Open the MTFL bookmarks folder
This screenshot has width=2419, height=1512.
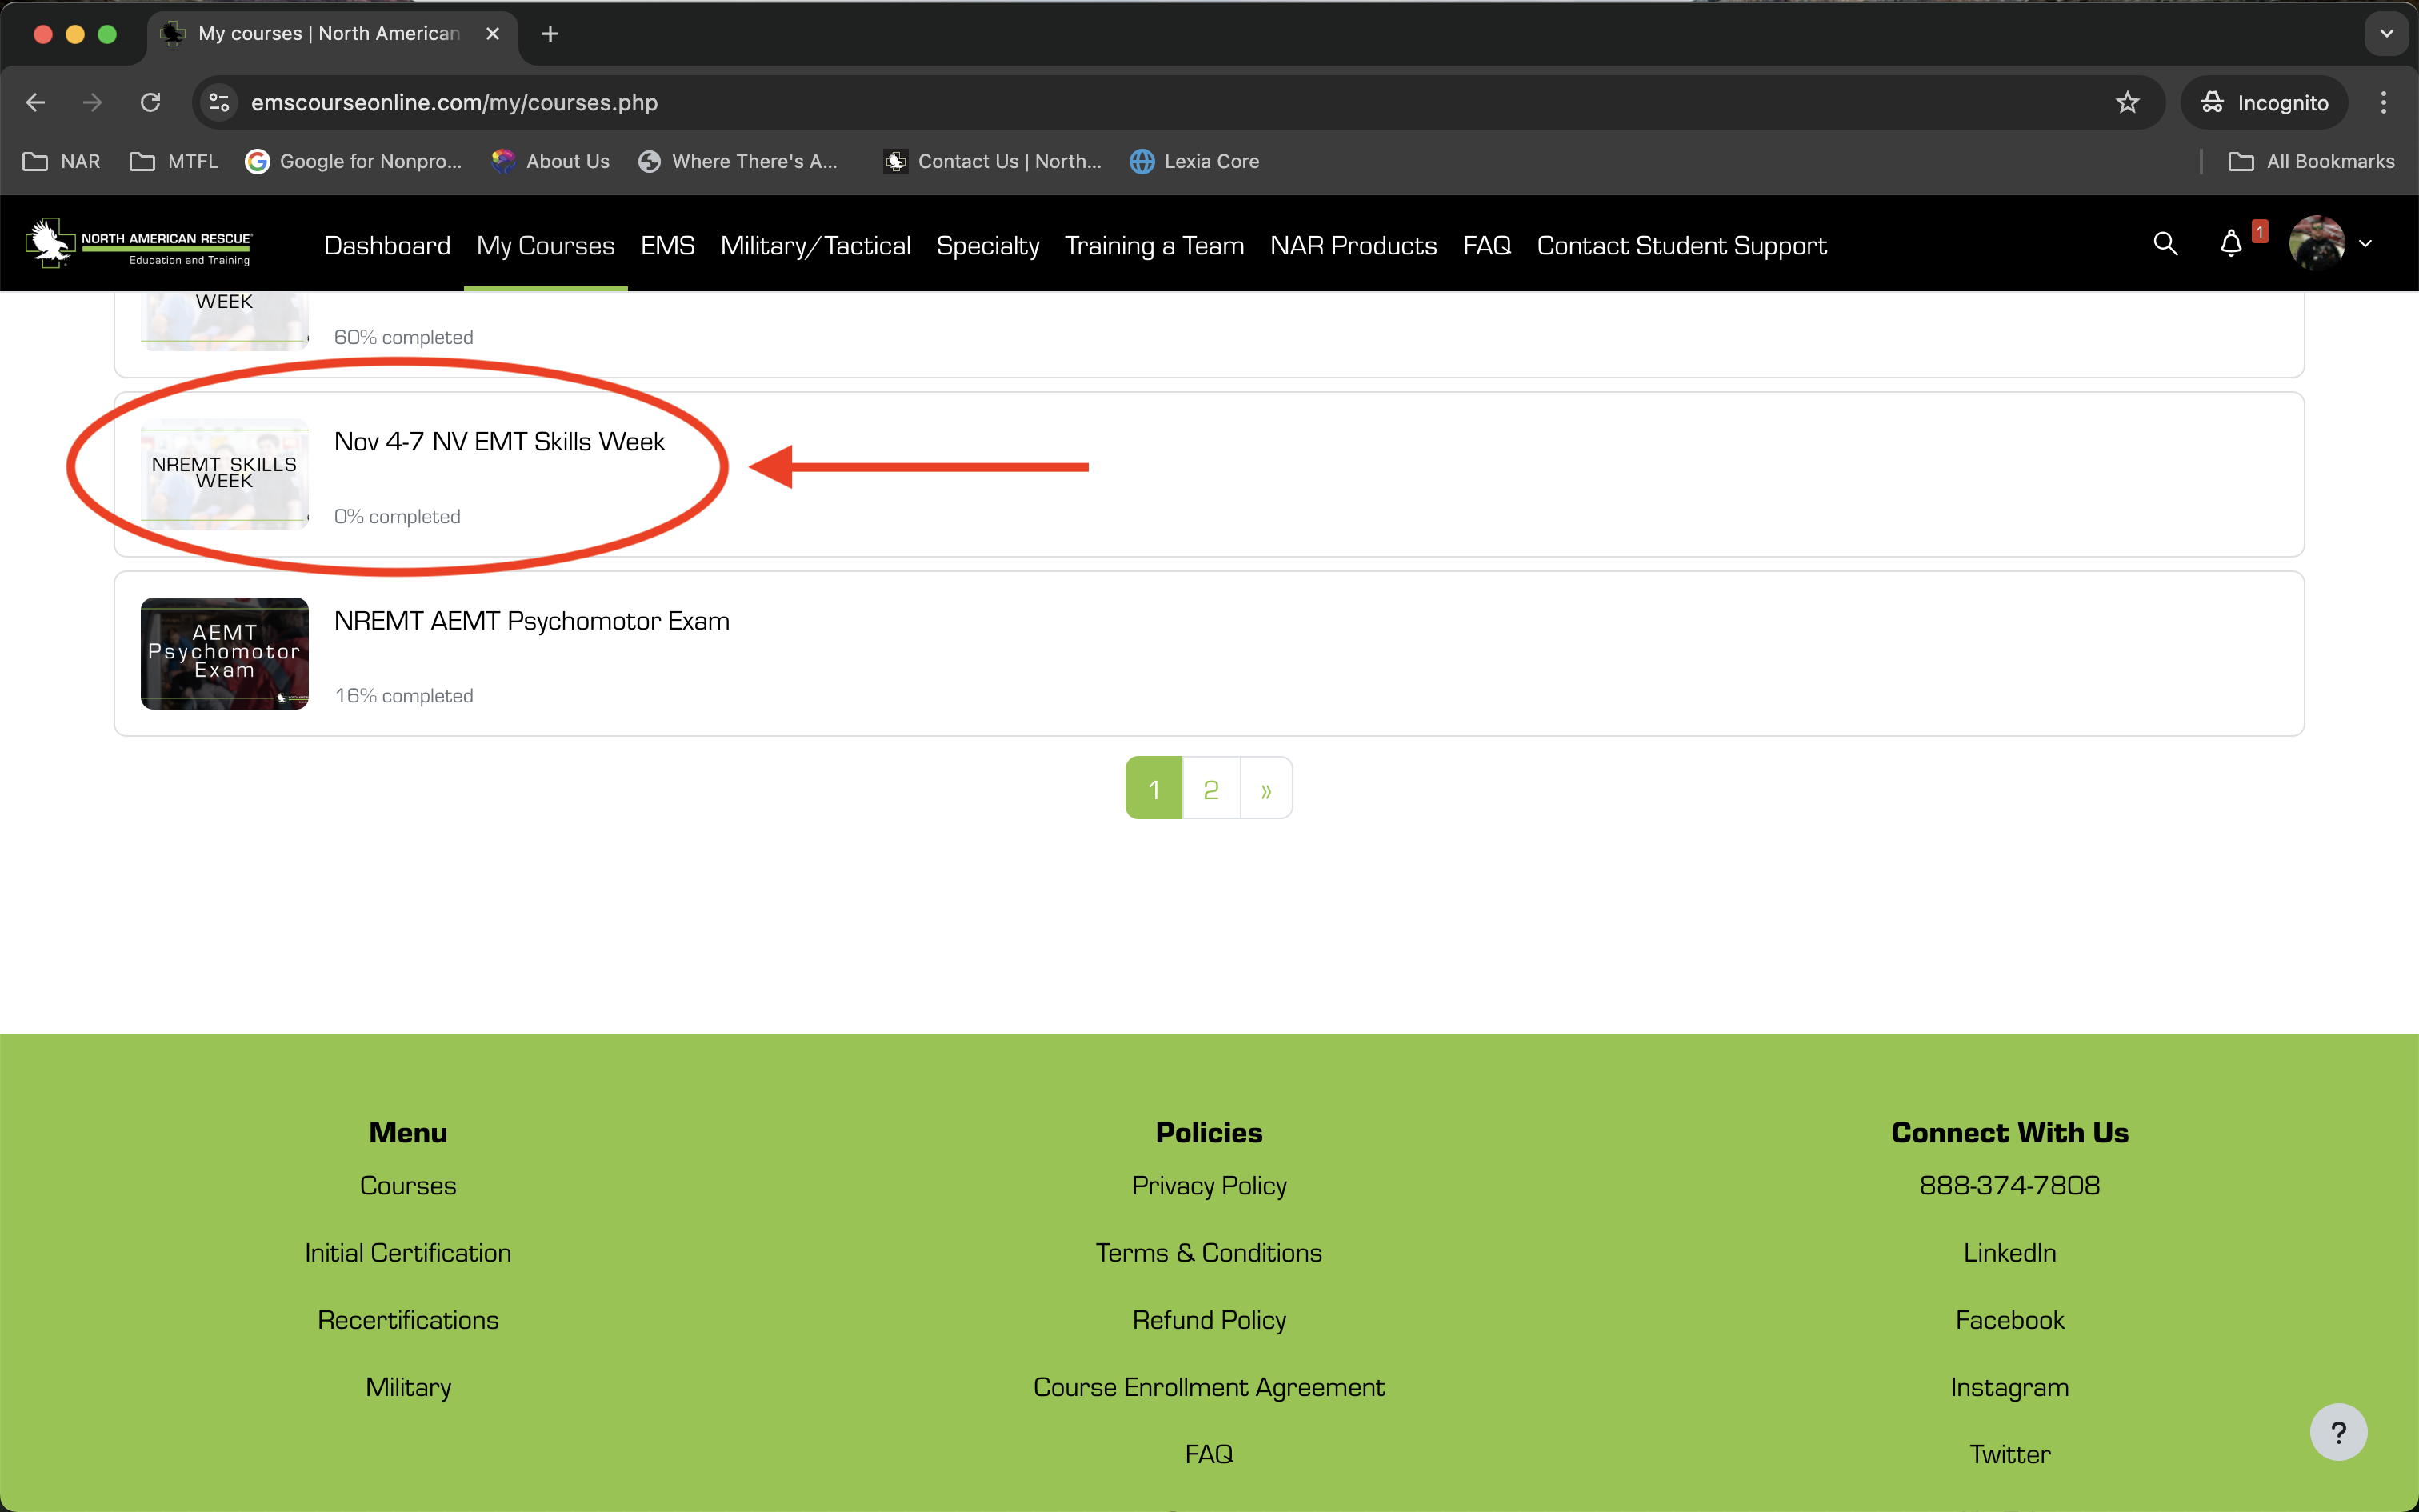pos(174,161)
